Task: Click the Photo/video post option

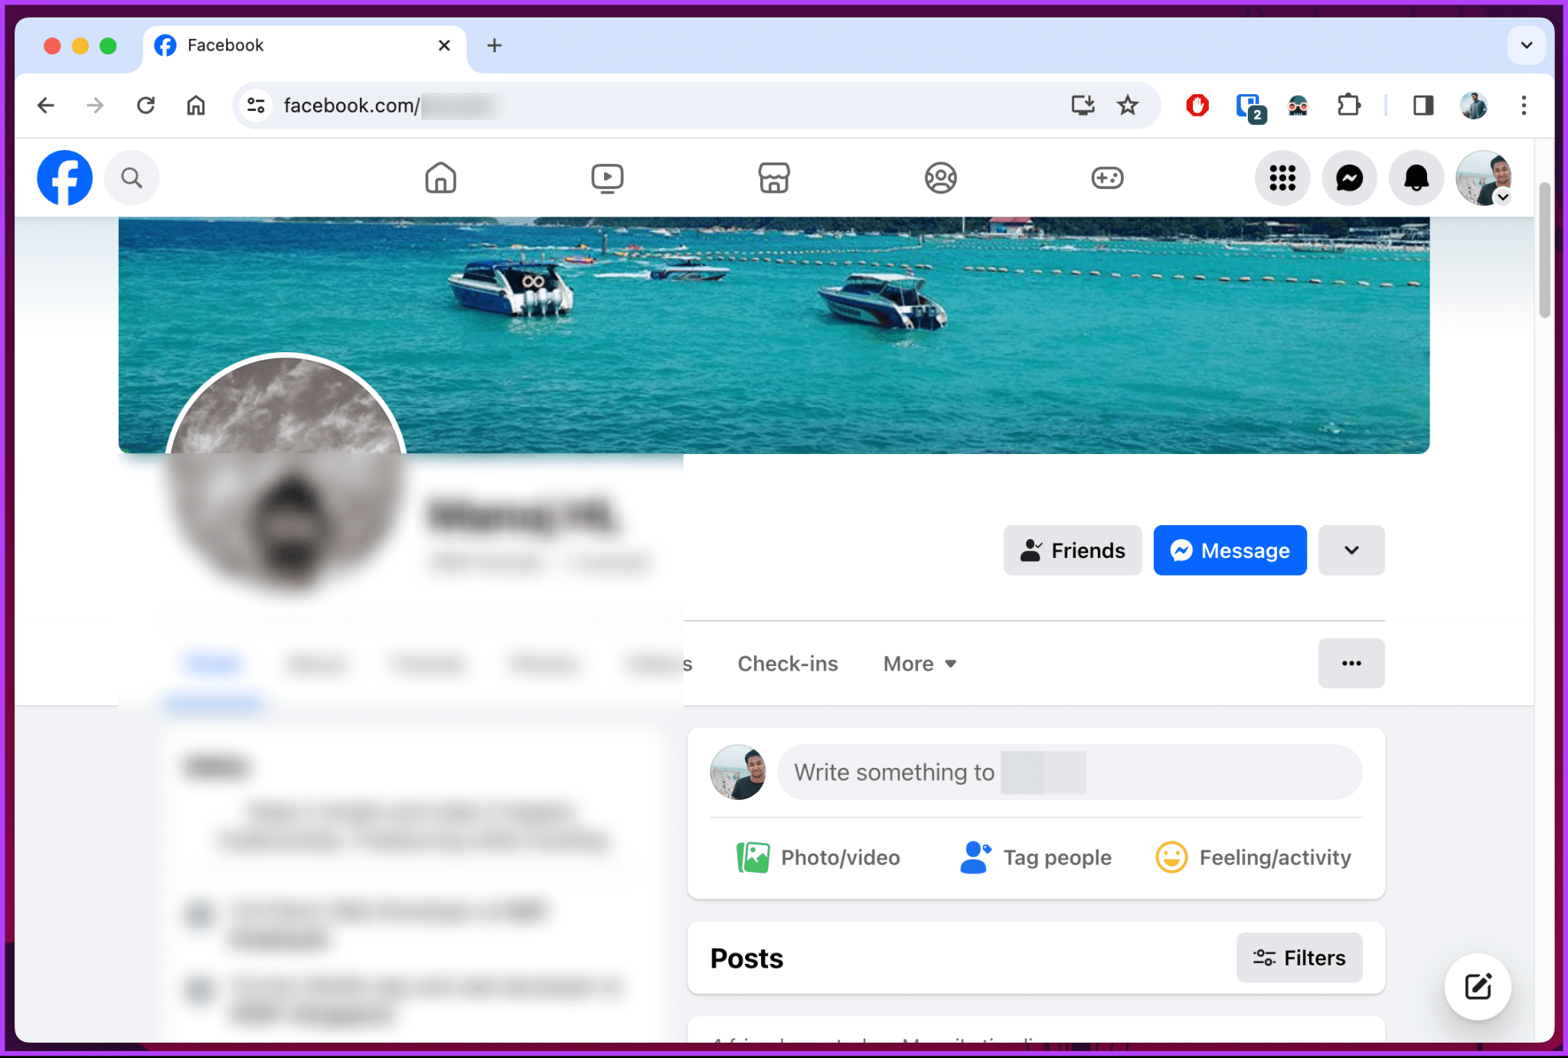Action: (x=818, y=857)
